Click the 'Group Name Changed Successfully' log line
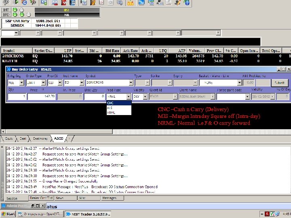291x218 pixels. (70, 181)
